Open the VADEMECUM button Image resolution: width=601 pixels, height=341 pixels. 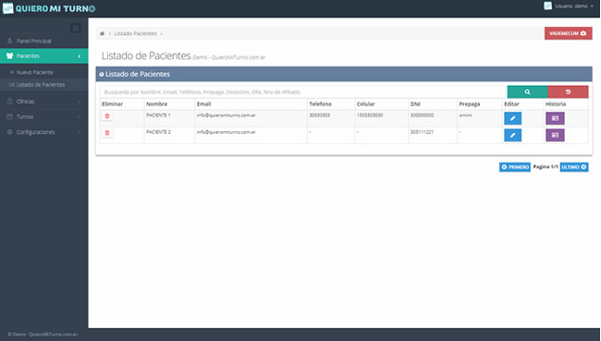pos(568,33)
